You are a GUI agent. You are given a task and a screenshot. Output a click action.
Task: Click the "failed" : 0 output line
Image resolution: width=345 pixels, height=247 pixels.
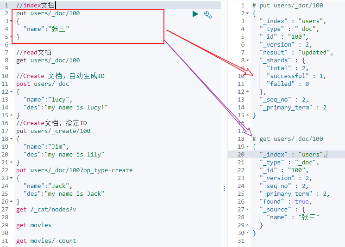[288, 84]
